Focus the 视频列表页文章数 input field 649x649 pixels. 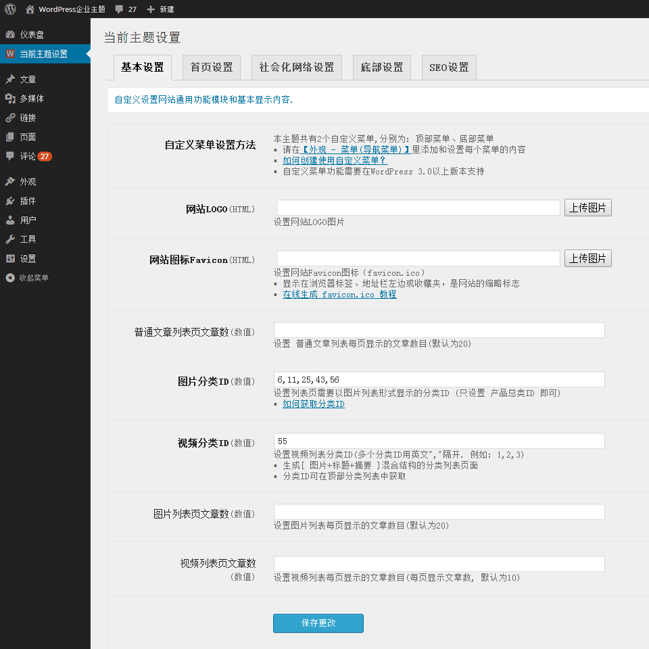point(439,564)
